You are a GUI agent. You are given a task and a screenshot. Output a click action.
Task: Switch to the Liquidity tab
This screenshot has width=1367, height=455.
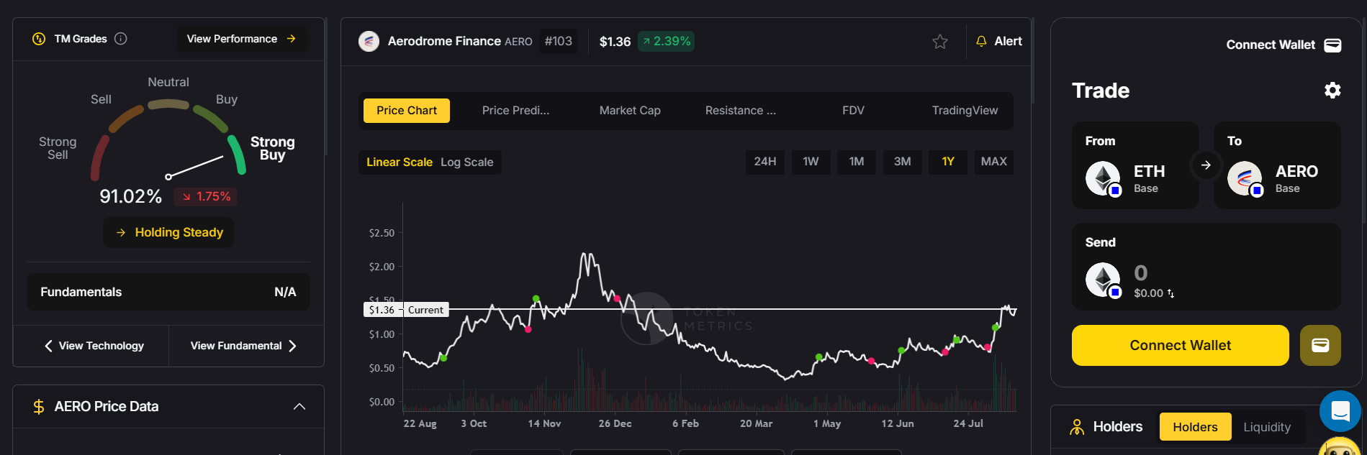(x=1267, y=427)
